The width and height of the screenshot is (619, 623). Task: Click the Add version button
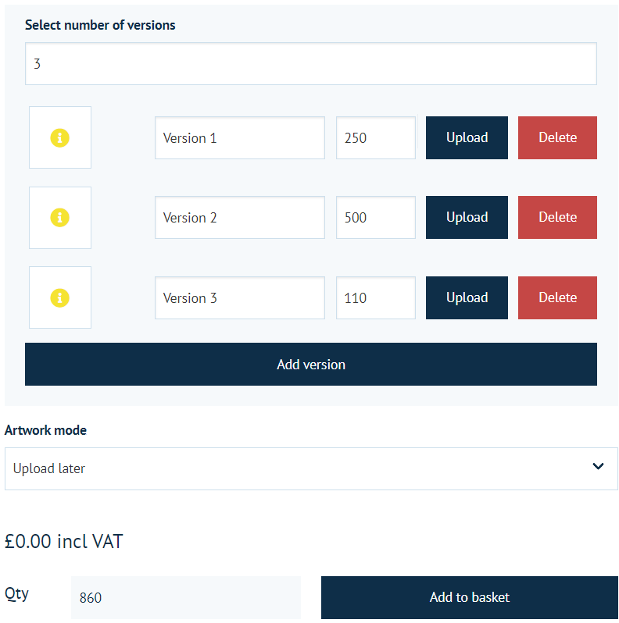(x=311, y=365)
